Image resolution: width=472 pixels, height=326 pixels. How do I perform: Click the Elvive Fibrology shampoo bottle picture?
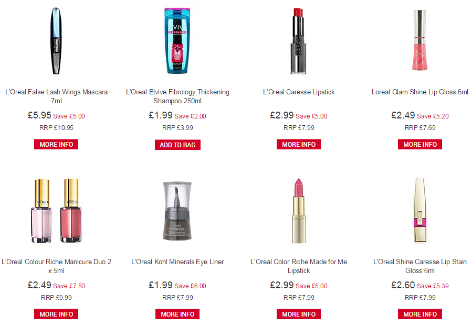tap(177, 41)
